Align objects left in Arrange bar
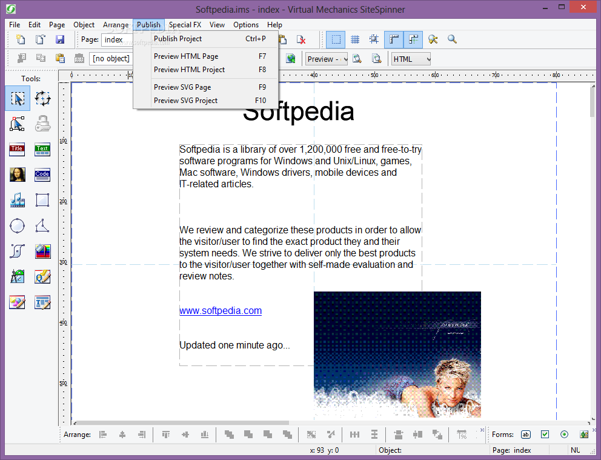The width and height of the screenshot is (601, 460). [103, 435]
